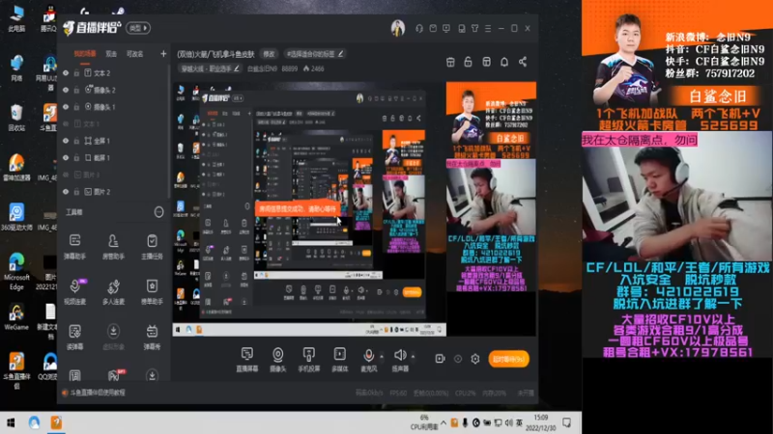Open the Windows Start menu
773x434 pixels.
(x=11, y=422)
